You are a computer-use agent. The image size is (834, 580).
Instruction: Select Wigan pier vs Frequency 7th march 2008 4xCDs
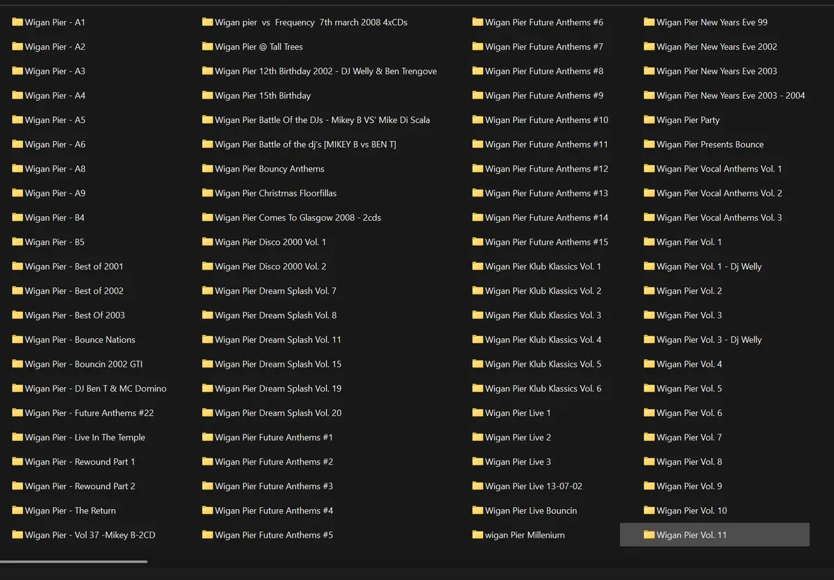pos(311,22)
